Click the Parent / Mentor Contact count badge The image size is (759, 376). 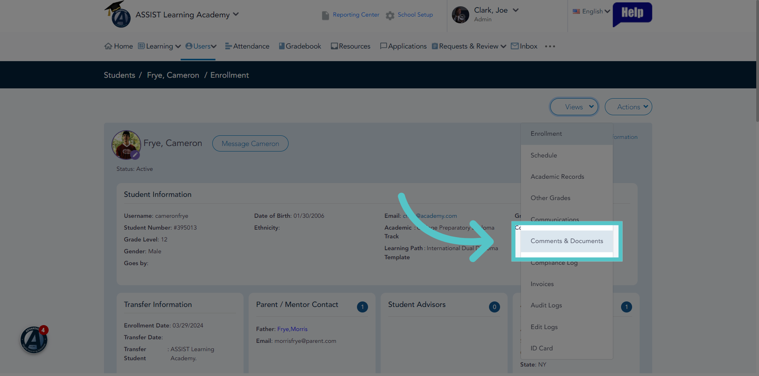(x=363, y=307)
